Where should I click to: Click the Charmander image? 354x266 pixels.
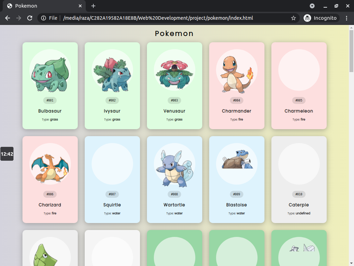pyautogui.click(x=236, y=75)
